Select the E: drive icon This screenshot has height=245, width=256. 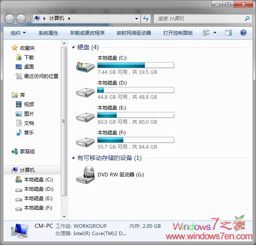click(x=85, y=117)
